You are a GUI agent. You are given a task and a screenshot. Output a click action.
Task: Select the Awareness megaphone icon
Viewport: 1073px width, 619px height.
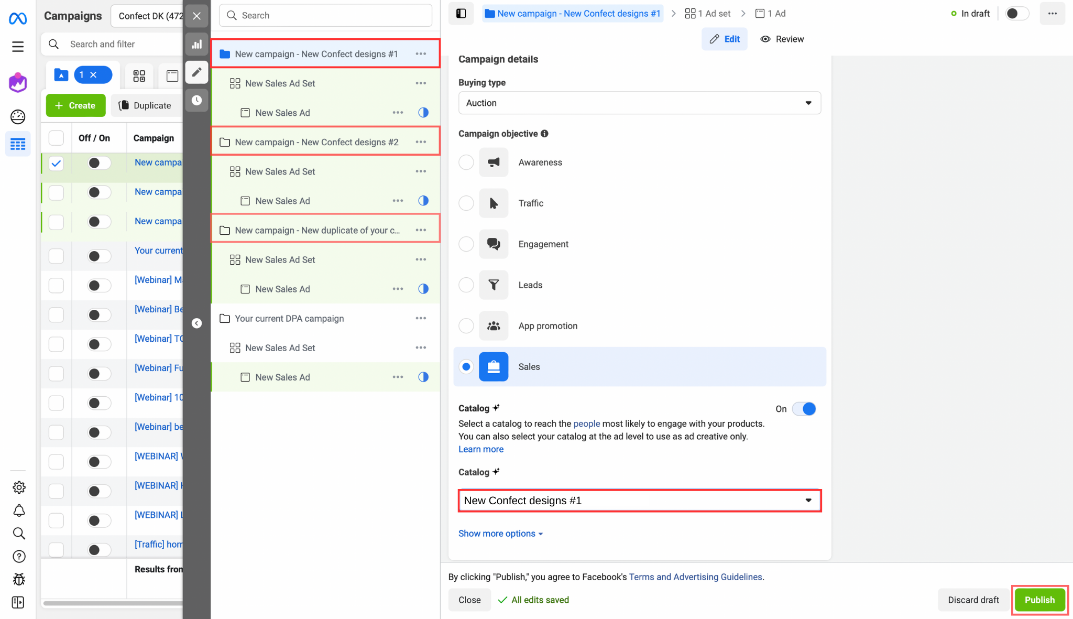494,162
